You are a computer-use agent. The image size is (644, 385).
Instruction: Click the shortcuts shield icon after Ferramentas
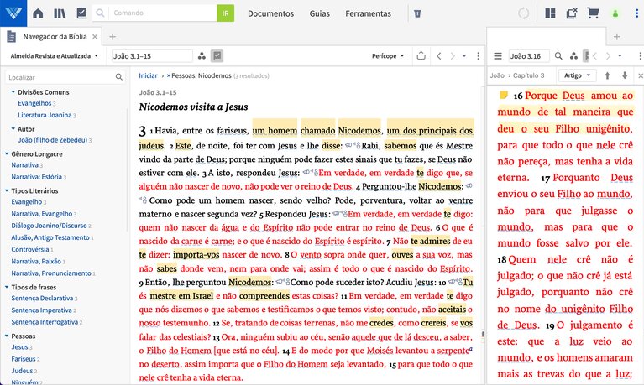417,13
